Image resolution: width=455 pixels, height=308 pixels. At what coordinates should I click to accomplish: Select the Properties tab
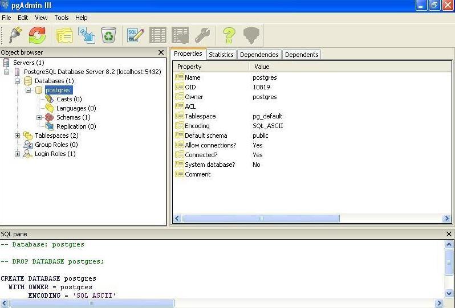click(188, 54)
